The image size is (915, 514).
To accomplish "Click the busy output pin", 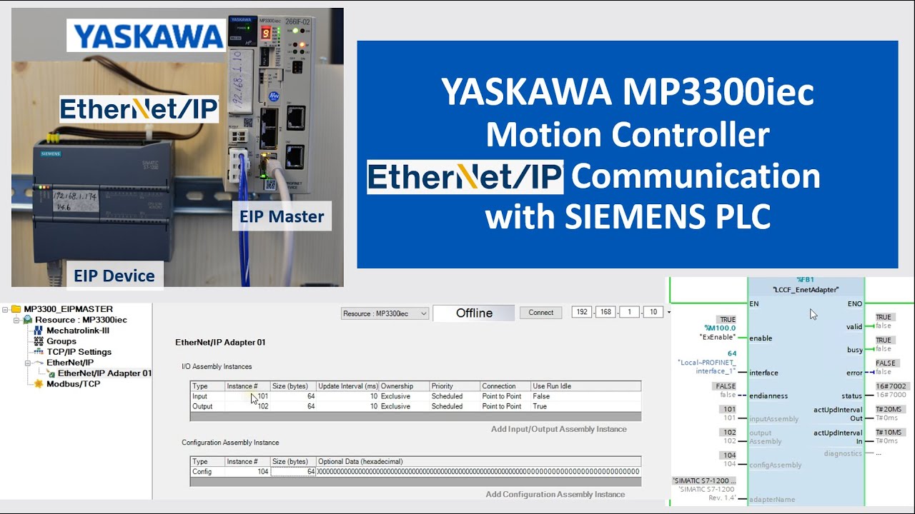I will [854, 349].
